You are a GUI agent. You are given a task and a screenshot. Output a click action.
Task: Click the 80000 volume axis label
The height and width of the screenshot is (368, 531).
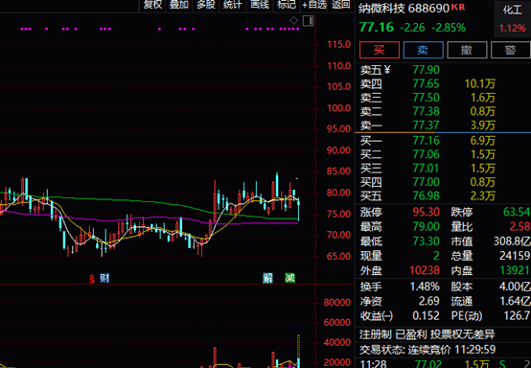(337, 302)
